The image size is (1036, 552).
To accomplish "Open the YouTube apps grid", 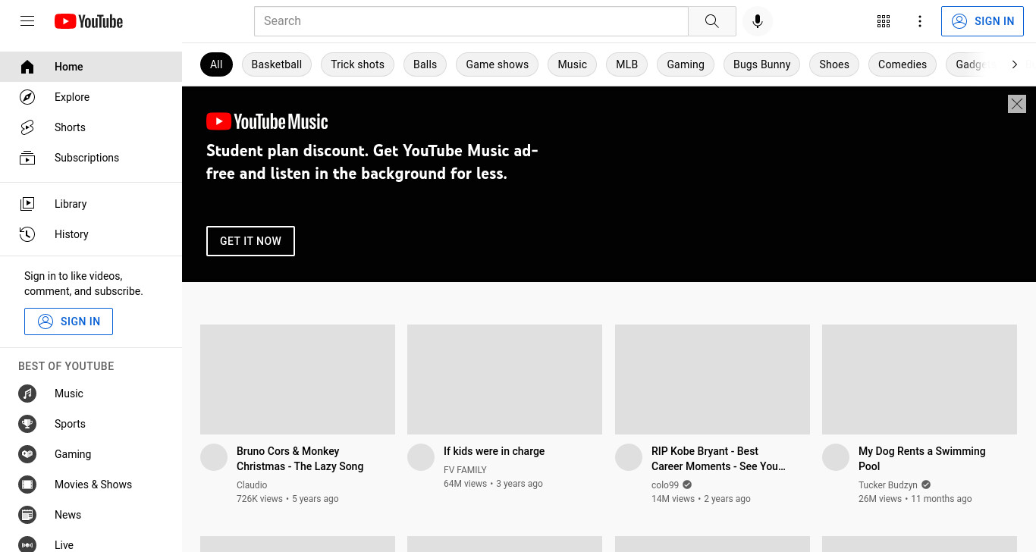I will pyautogui.click(x=884, y=21).
